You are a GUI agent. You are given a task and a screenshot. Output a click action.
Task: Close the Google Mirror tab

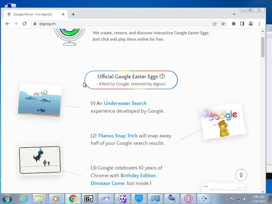pyautogui.click(x=63, y=14)
